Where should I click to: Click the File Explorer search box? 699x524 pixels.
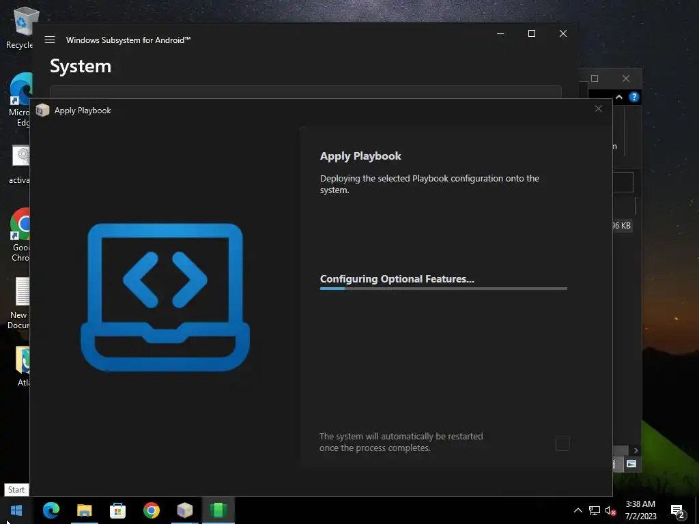623,181
